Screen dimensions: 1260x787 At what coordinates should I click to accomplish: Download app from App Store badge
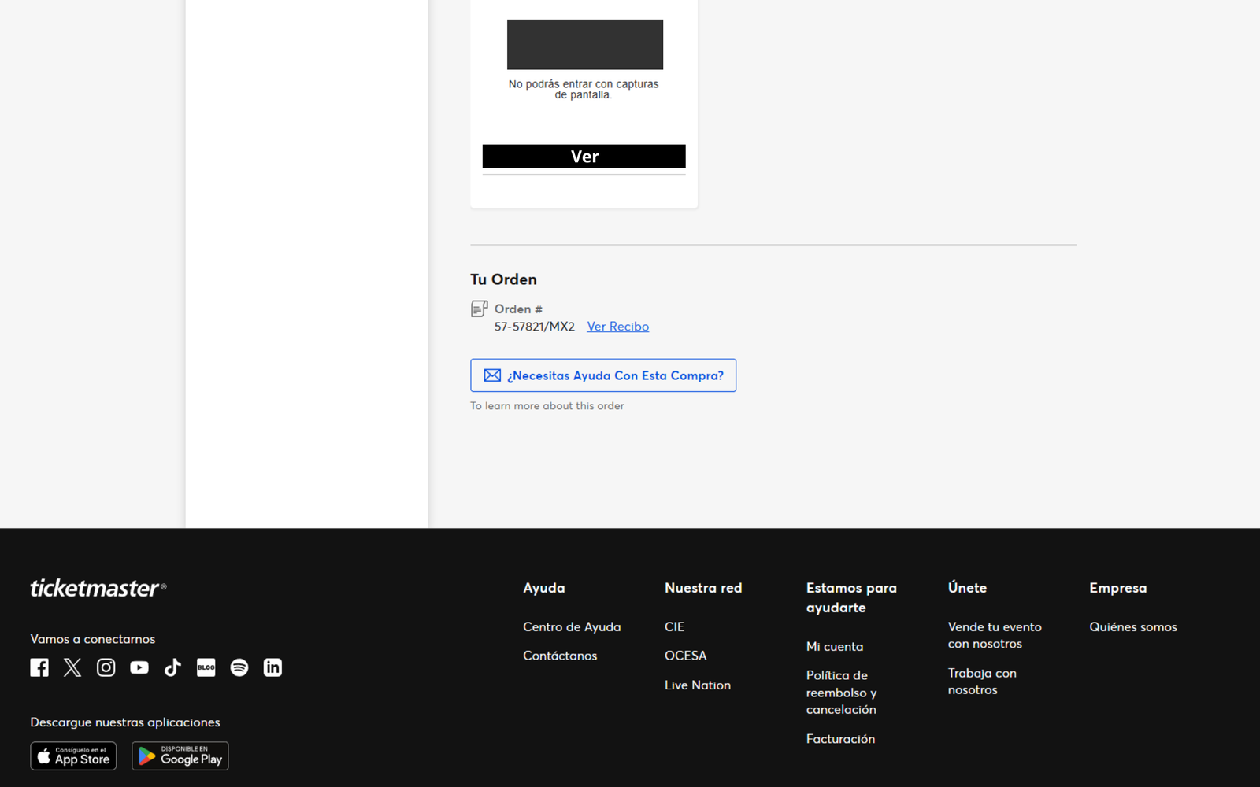click(73, 756)
